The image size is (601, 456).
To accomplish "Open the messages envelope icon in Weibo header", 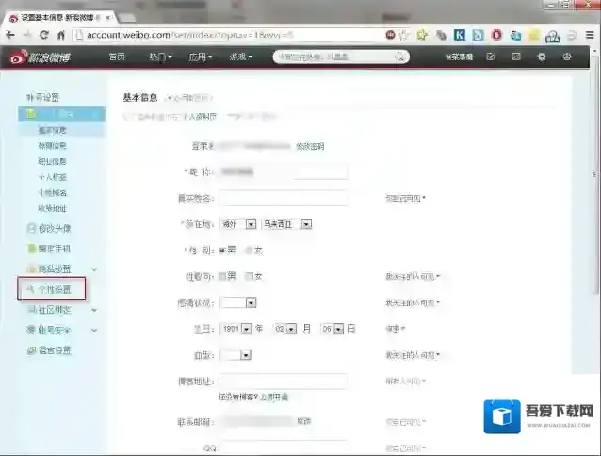I will click(x=516, y=57).
